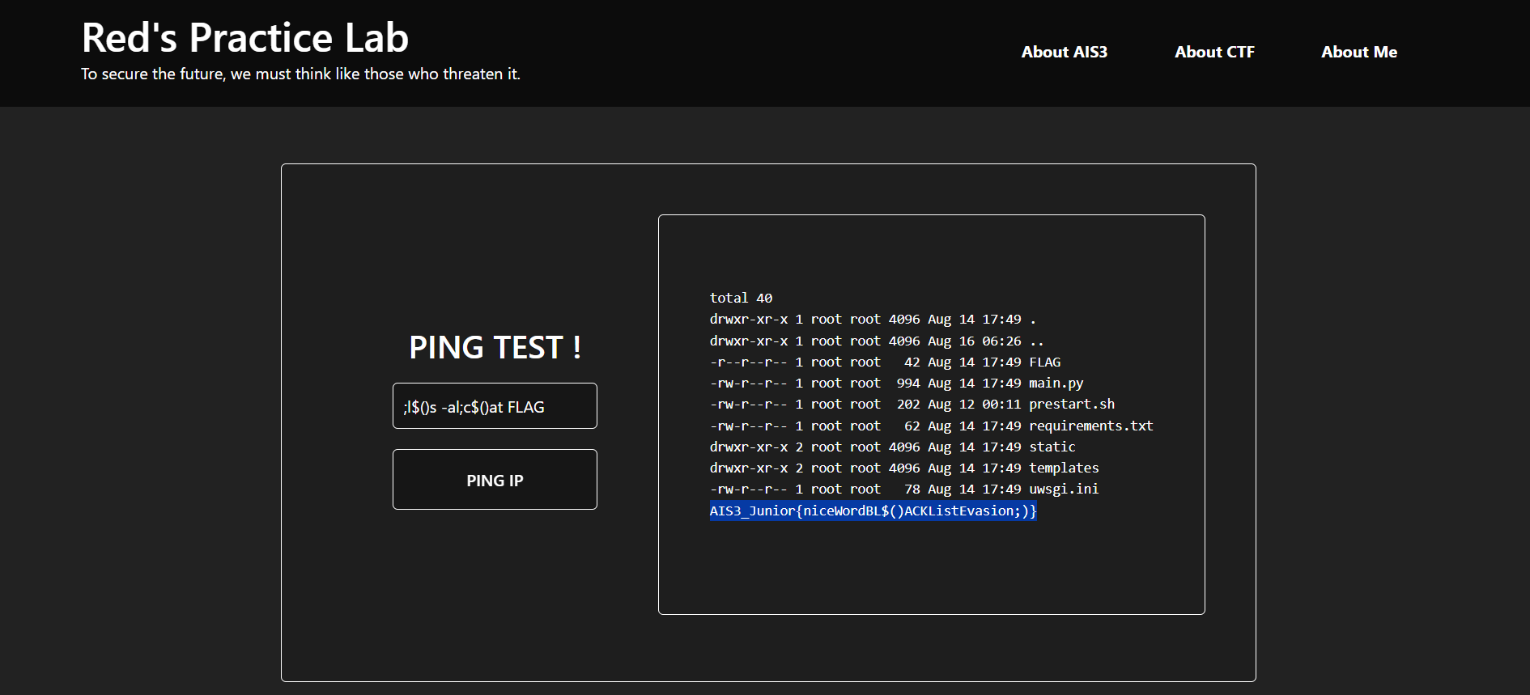Viewport: 1530px width, 695px height.
Task: Go to the About CTF page
Action: click(x=1214, y=52)
